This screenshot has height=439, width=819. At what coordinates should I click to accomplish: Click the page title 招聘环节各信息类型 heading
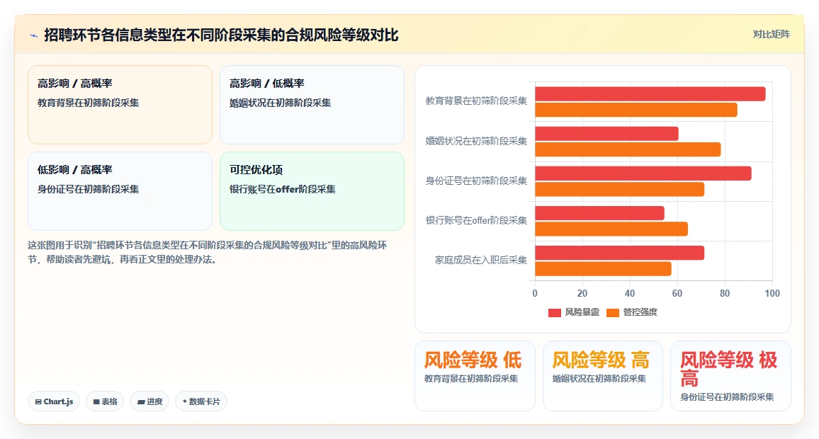[221, 35]
